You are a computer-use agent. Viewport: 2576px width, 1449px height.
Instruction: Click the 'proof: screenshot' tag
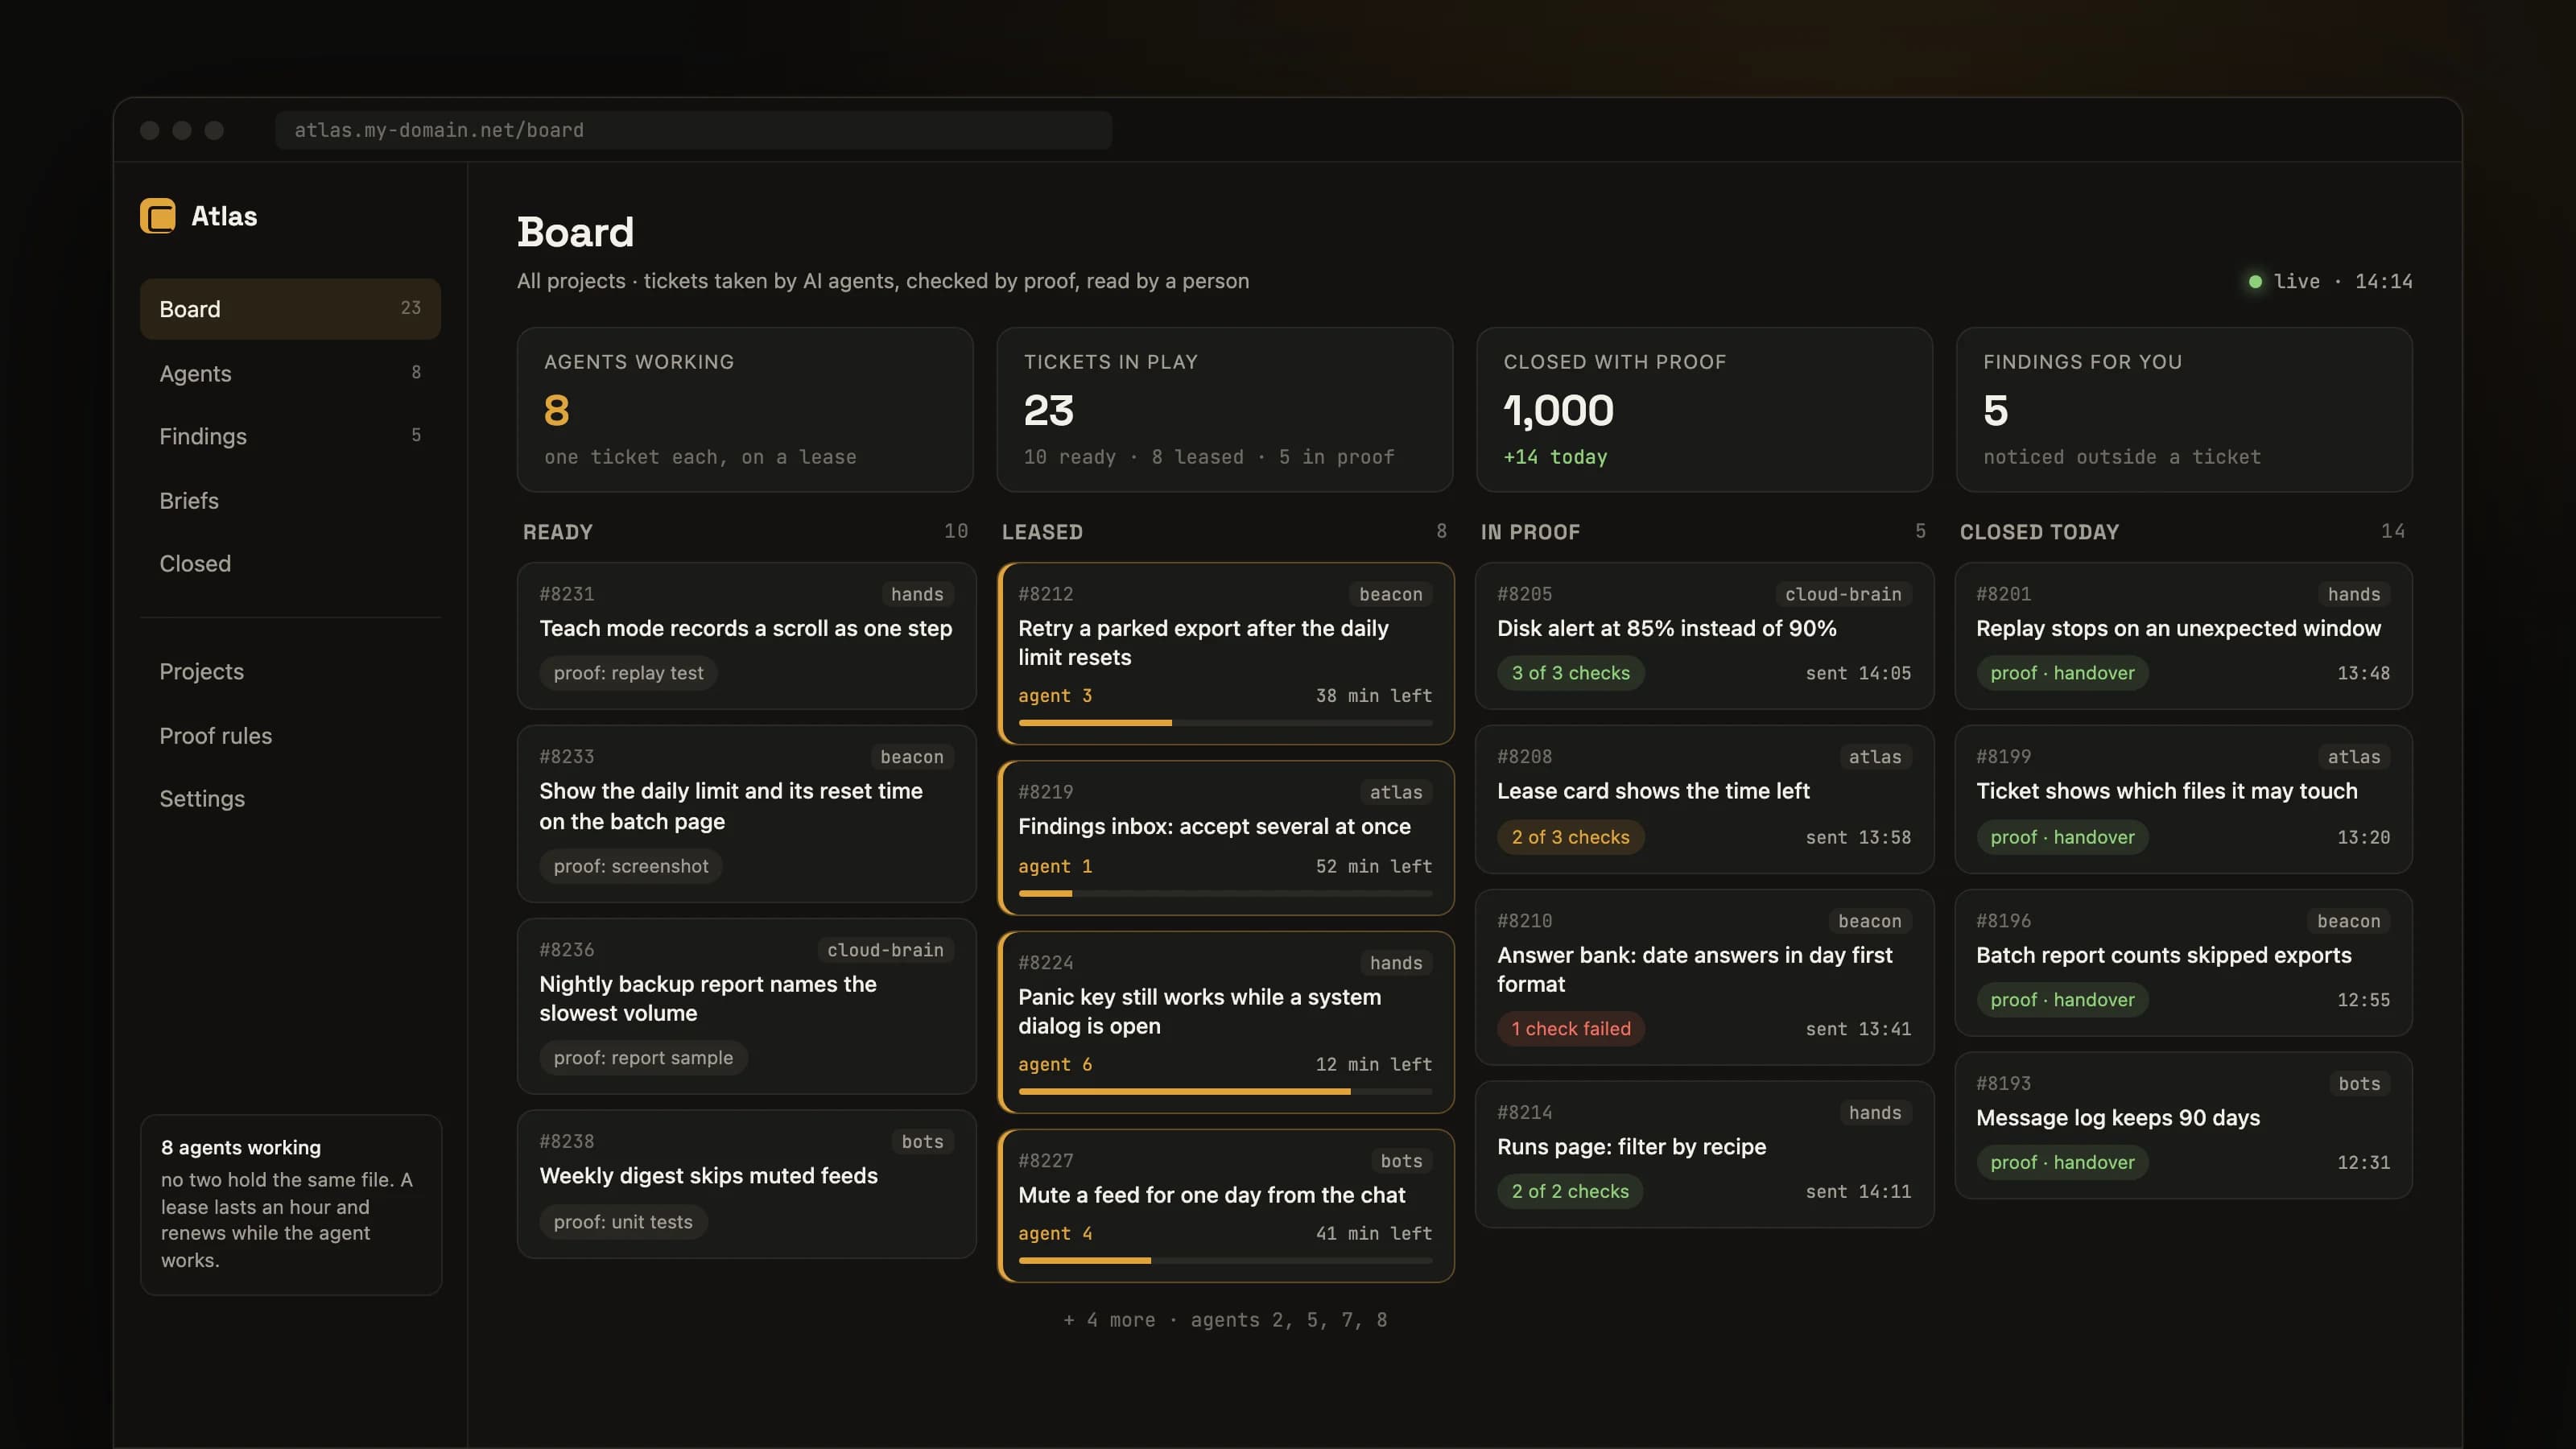point(631,866)
